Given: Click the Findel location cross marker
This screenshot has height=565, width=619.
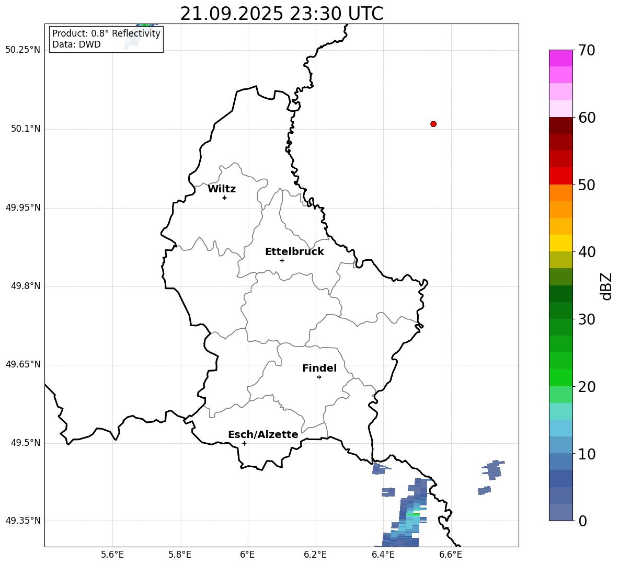Looking at the screenshot, I should [x=319, y=377].
